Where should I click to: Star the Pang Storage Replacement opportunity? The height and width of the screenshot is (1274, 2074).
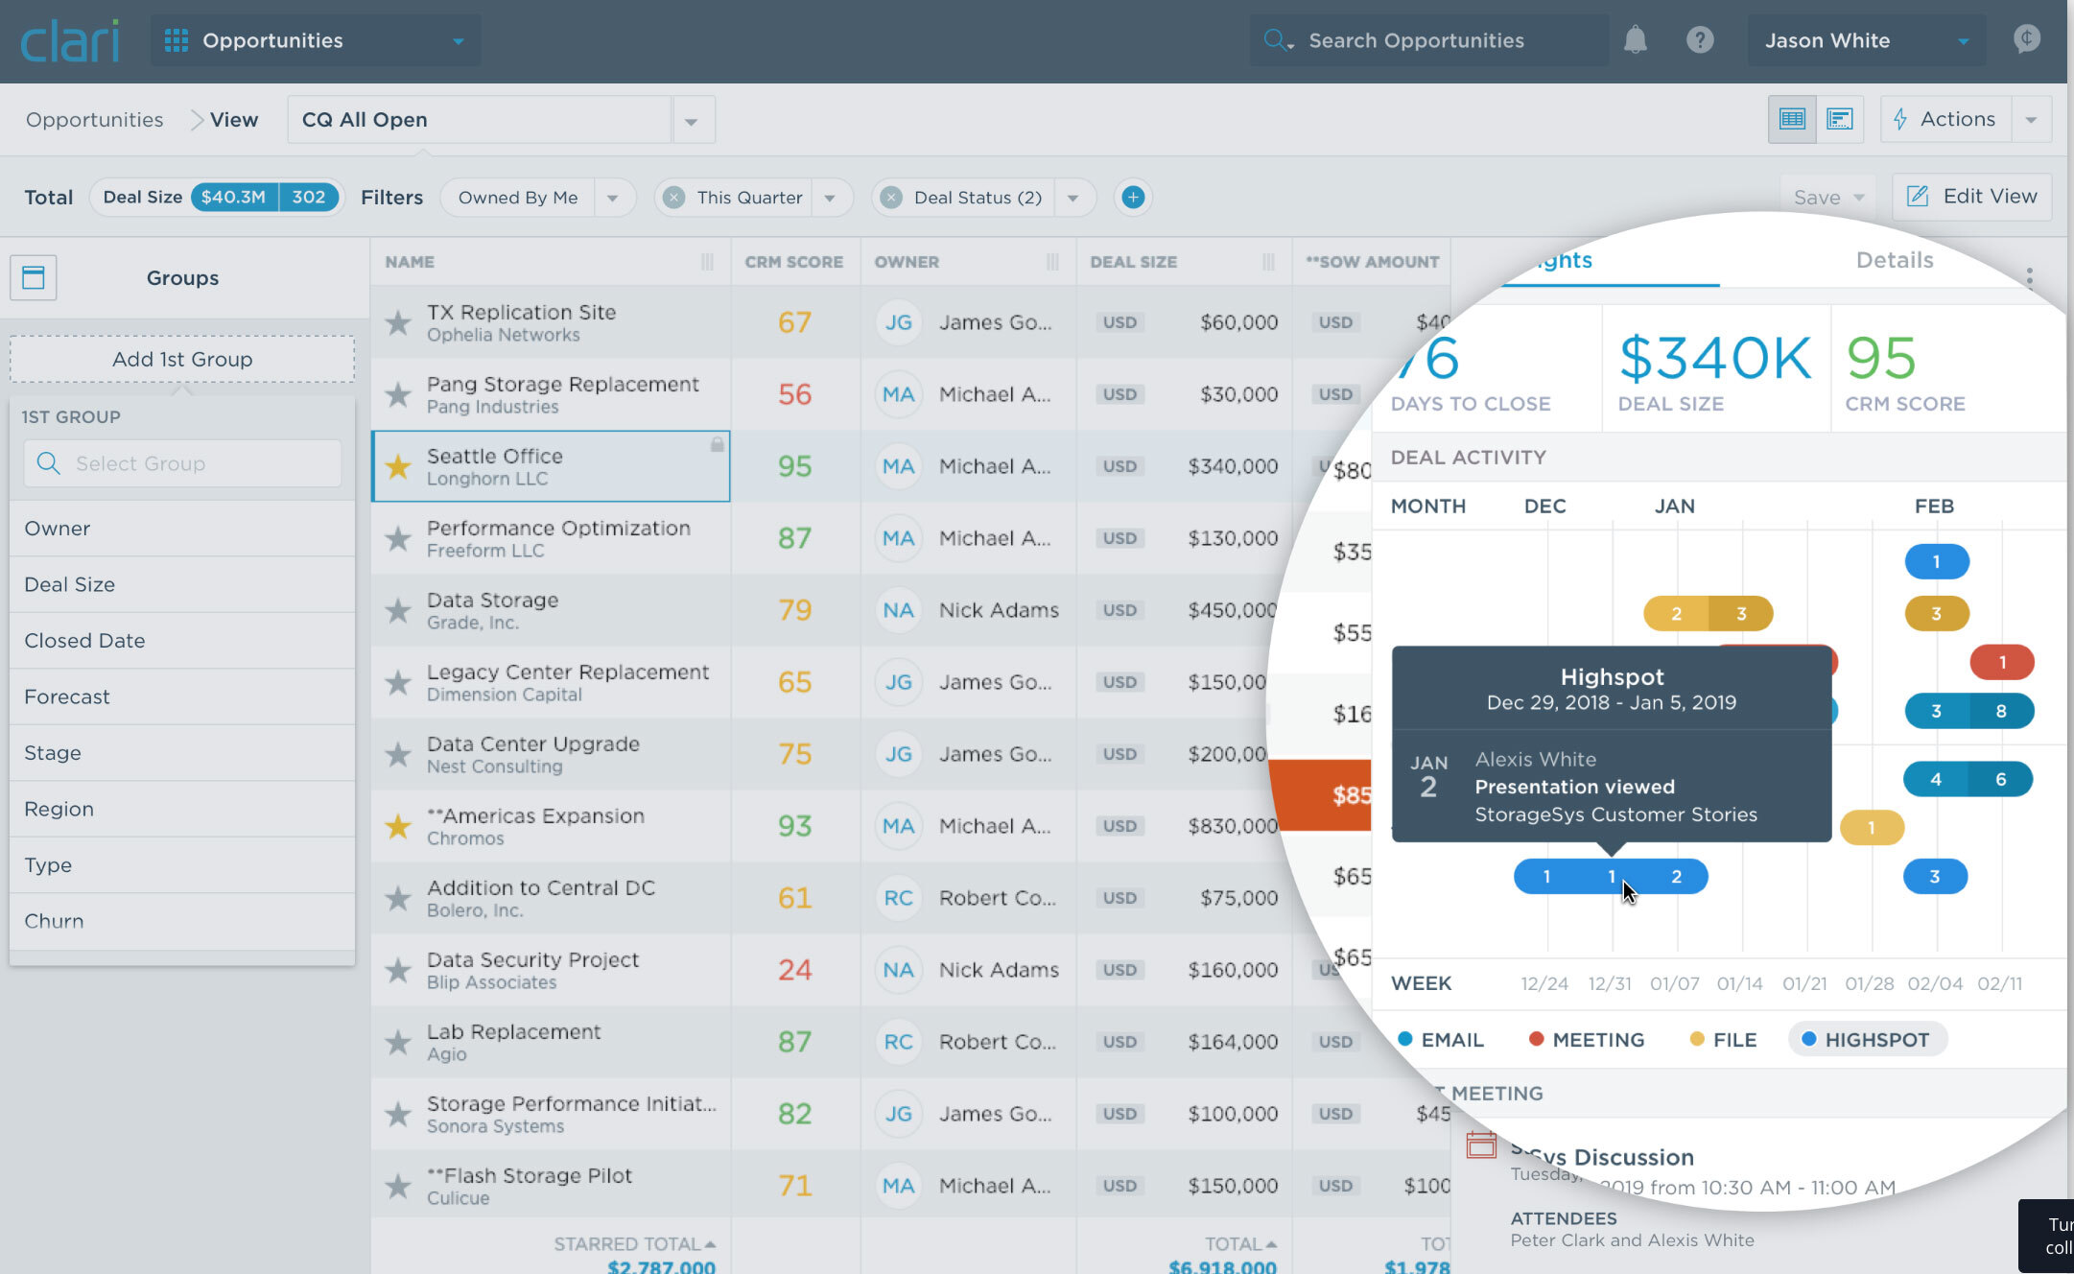pos(397,394)
